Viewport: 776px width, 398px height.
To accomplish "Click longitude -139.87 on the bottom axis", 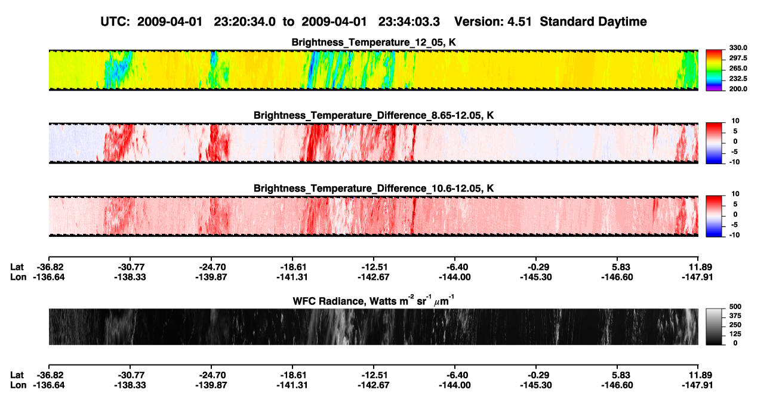I will tap(211, 385).
